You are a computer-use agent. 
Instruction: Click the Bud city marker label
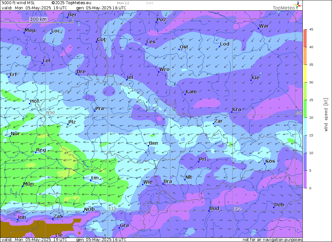click(x=214, y=208)
